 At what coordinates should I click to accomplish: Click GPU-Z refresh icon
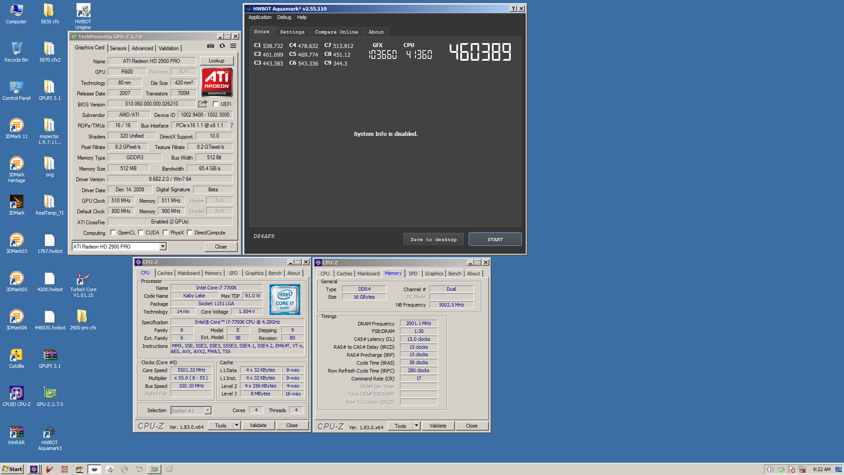[x=222, y=46]
